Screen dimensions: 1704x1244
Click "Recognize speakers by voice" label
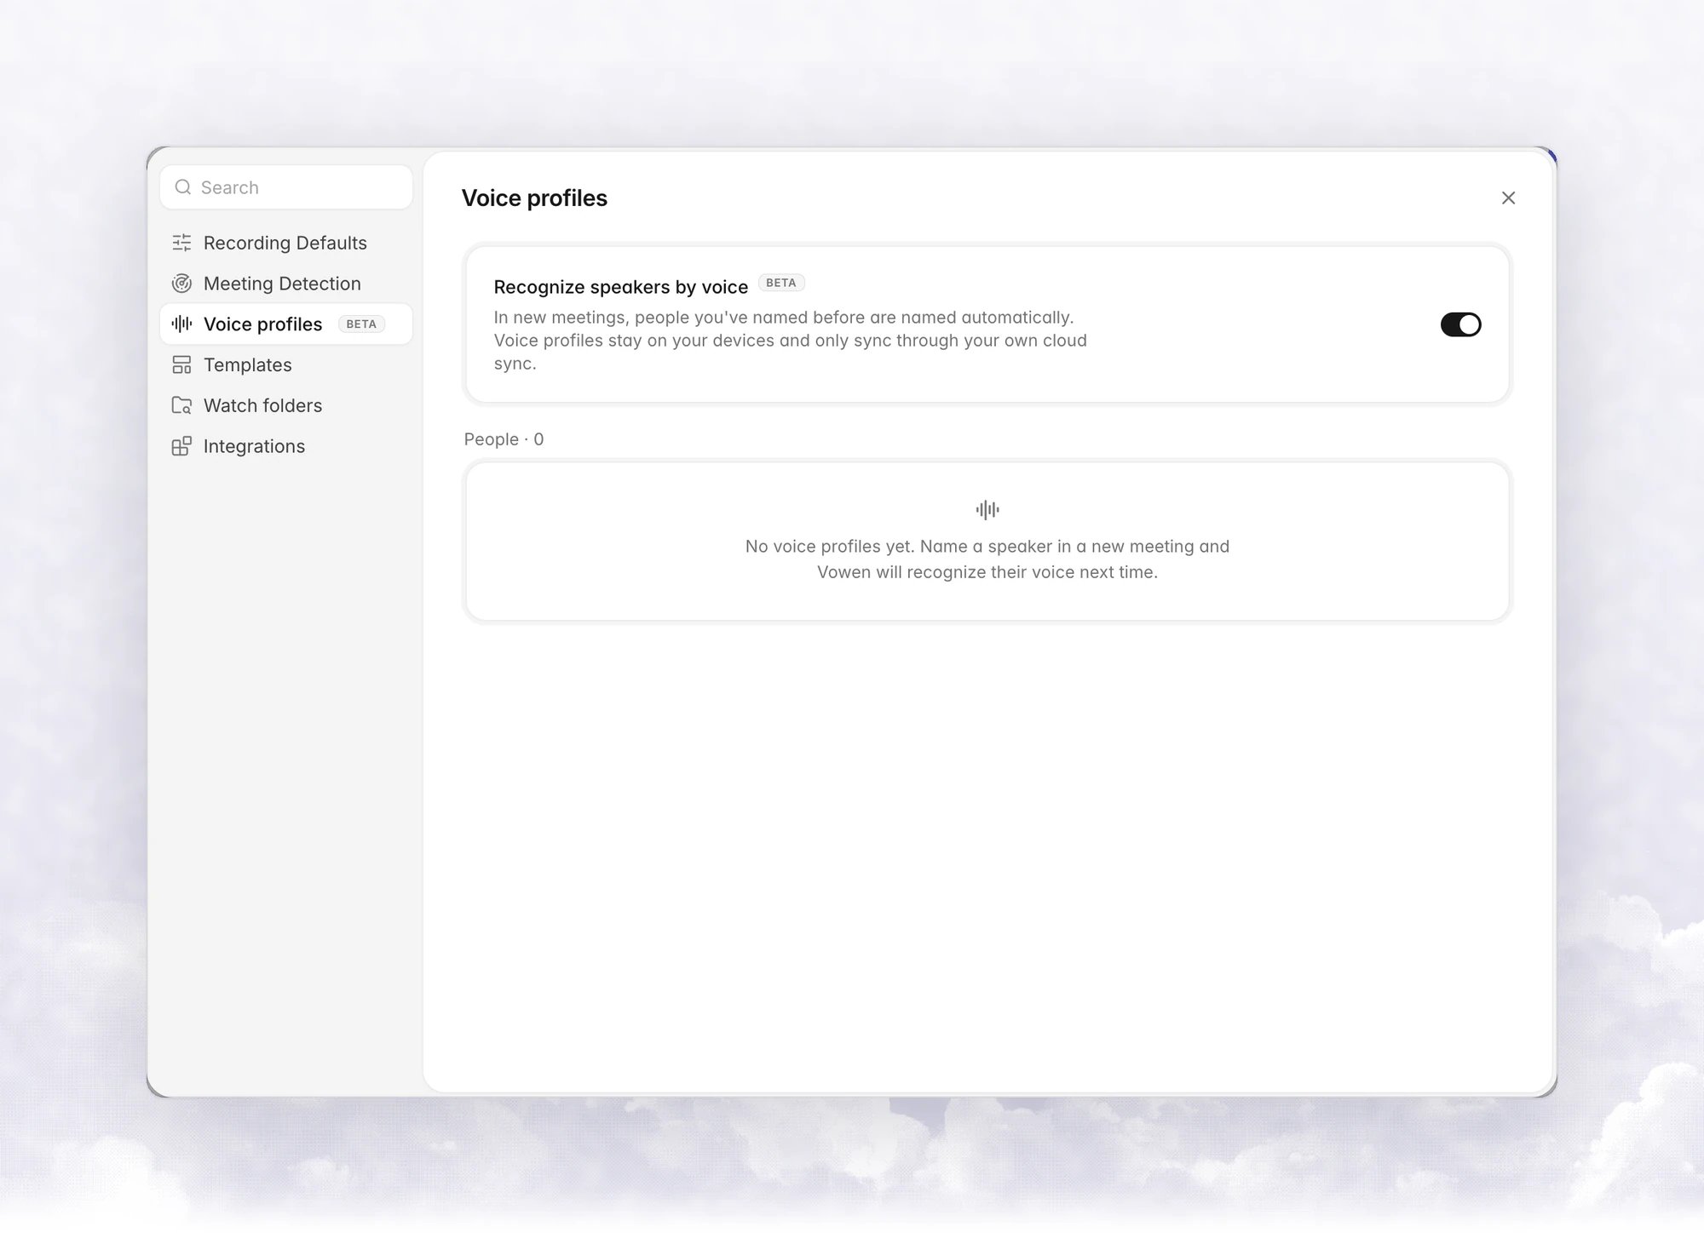pos(620,287)
